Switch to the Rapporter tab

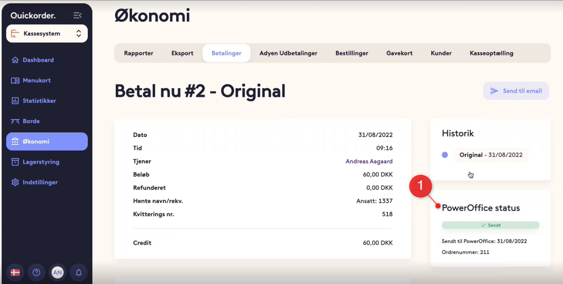click(138, 53)
